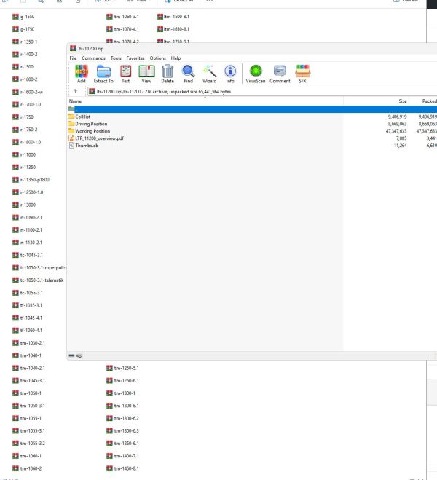Viewport: 437px width, 480px height.
Task: Select ltc-1050-3.1-telematik archive
Action: [x=39, y=280]
